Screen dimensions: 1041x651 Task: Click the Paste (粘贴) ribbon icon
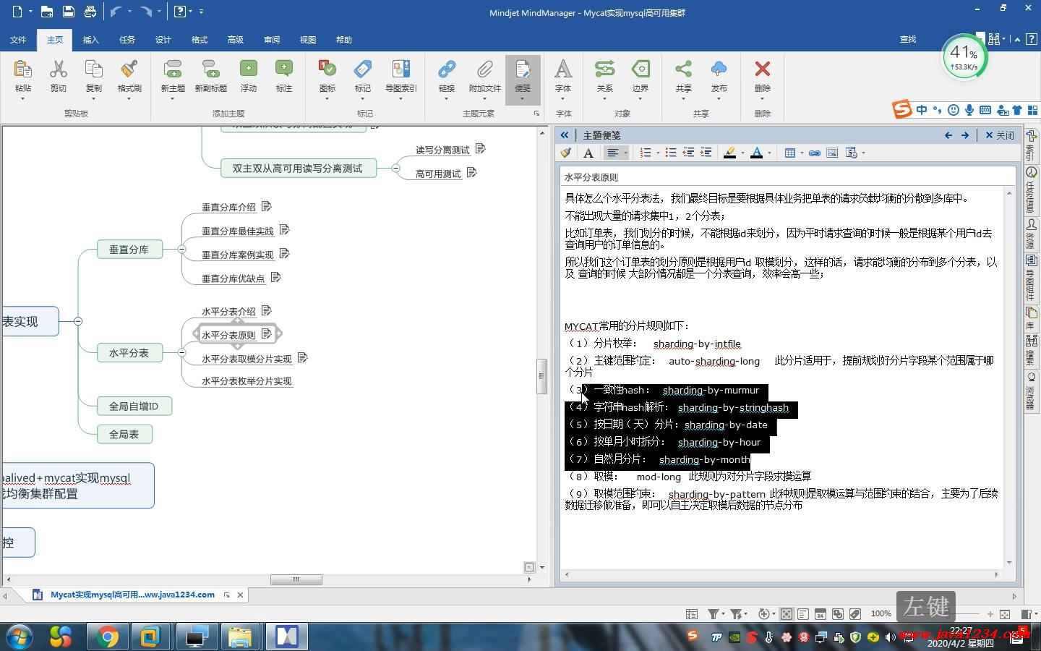click(23, 69)
